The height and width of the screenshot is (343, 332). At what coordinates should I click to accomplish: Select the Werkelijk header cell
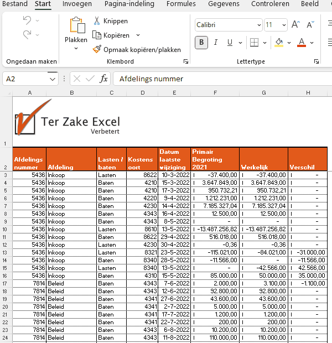264,159
